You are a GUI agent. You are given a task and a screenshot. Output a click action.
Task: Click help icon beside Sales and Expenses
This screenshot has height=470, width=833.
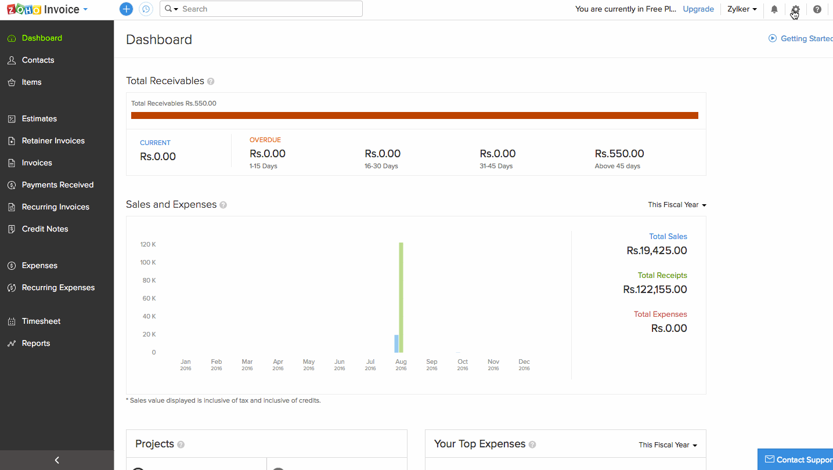[x=223, y=205]
